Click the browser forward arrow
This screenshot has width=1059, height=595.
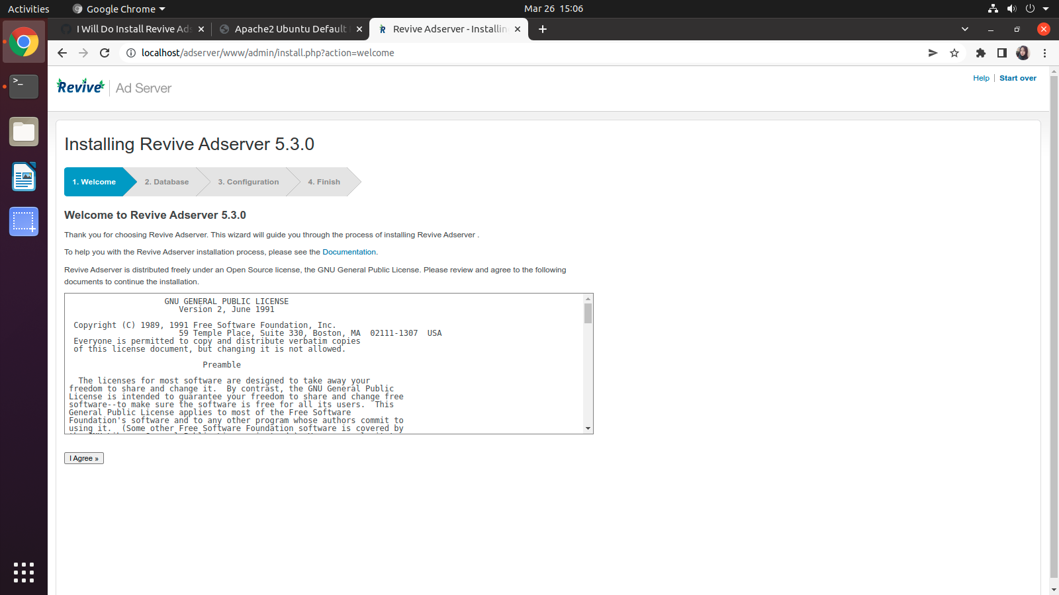[x=83, y=53]
